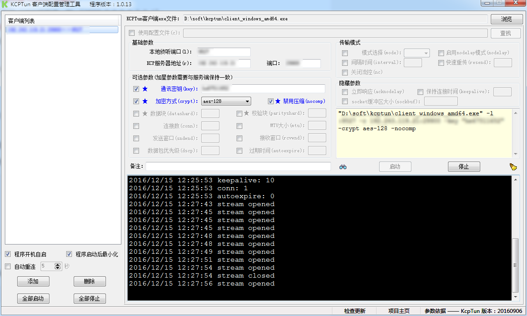Click the 查找 find button
Viewport: 527px width, 316px height.
[x=505, y=33]
